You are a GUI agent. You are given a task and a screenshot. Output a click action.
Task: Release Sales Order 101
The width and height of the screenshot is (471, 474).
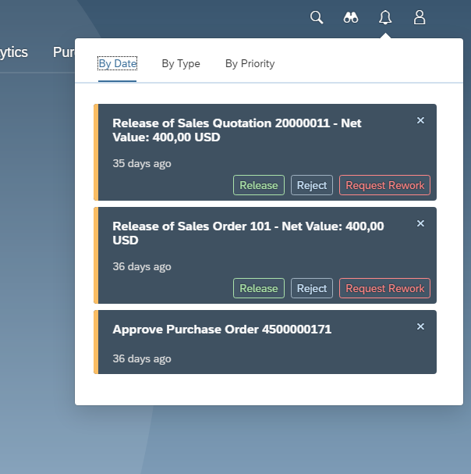[259, 288]
